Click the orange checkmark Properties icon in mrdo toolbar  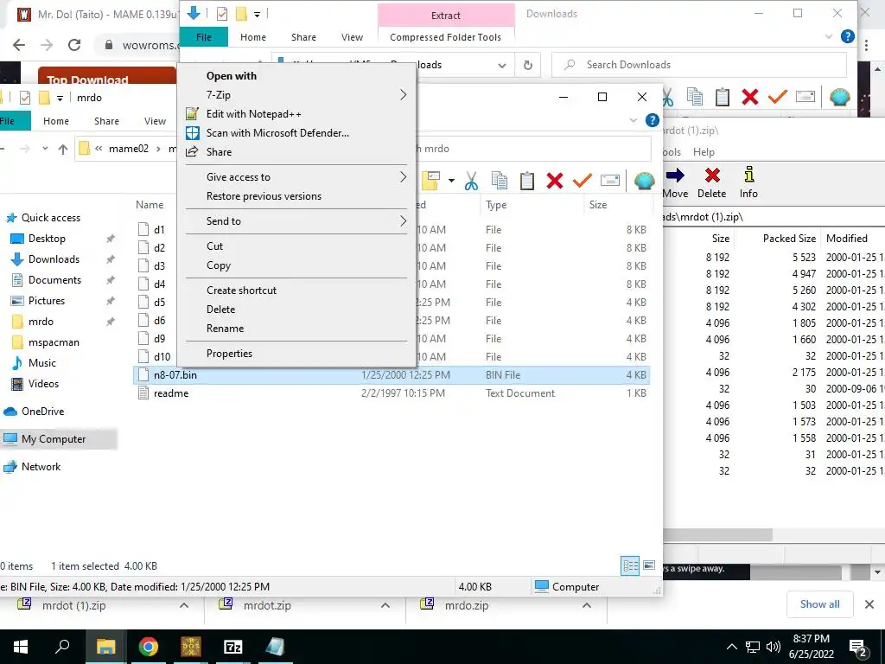click(x=582, y=181)
